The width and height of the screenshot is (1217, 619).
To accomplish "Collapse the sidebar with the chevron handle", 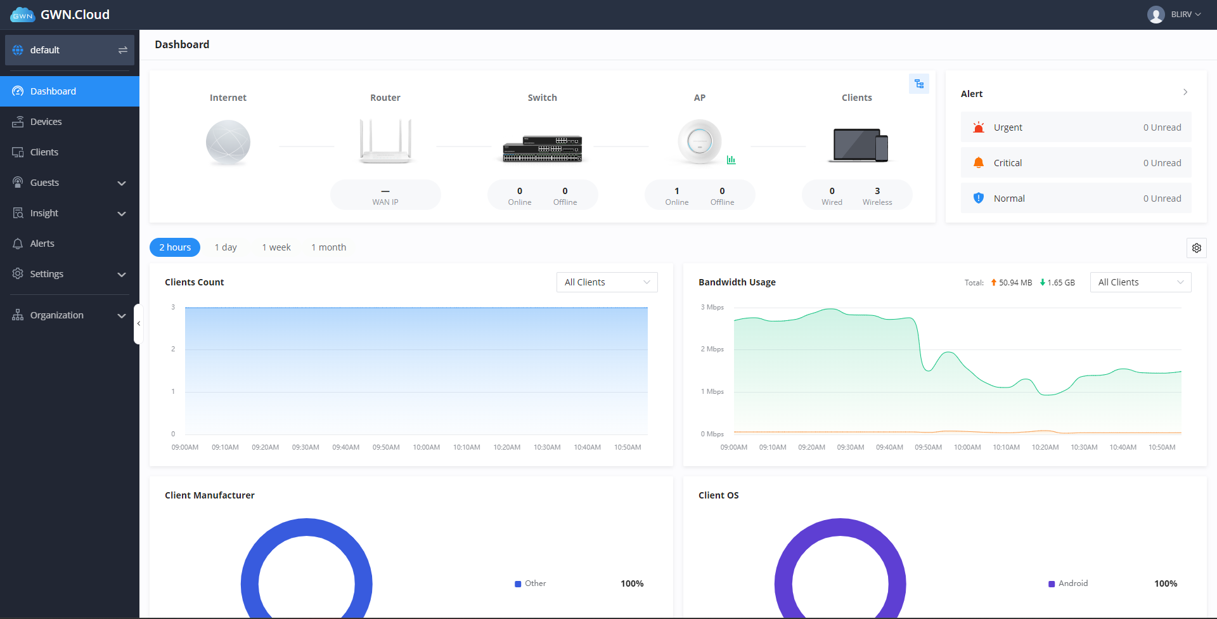I will click(x=138, y=323).
